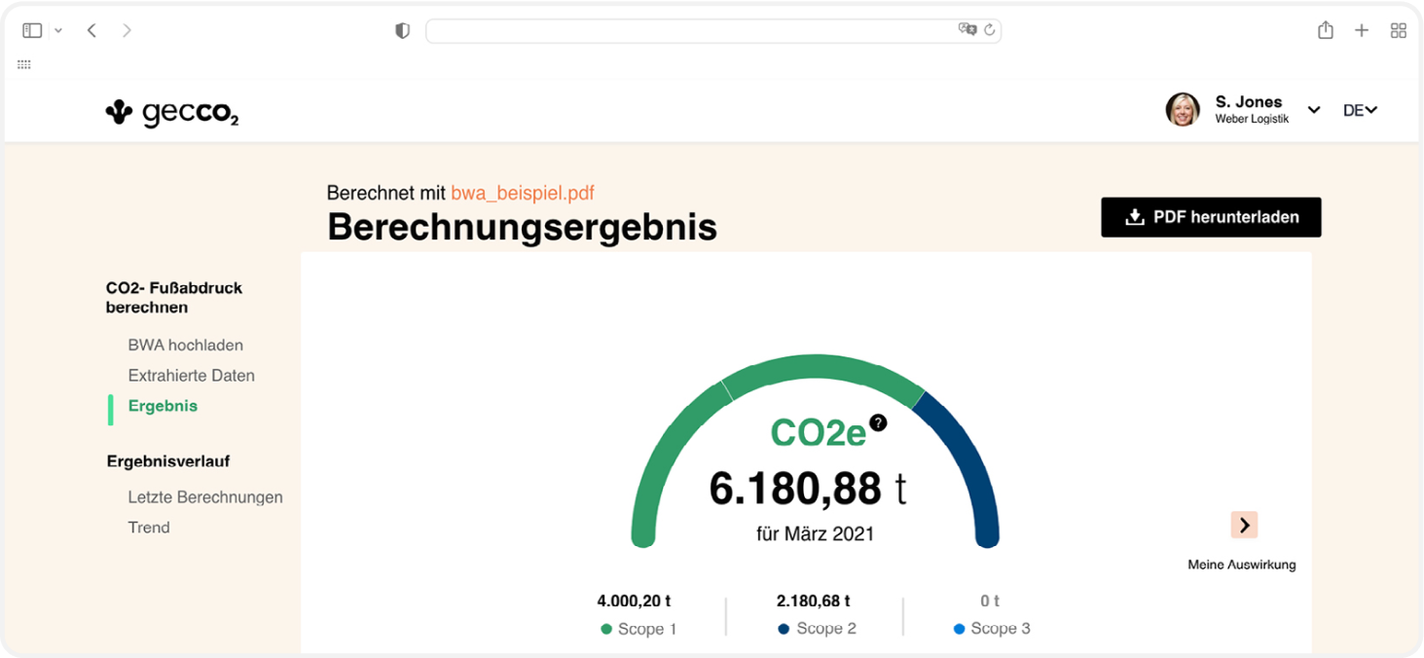Click the next arrow above Meine Auswirkung
The height and width of the screenshot is (658, 1424).
pyautogui.click(x=1244, y=525)
